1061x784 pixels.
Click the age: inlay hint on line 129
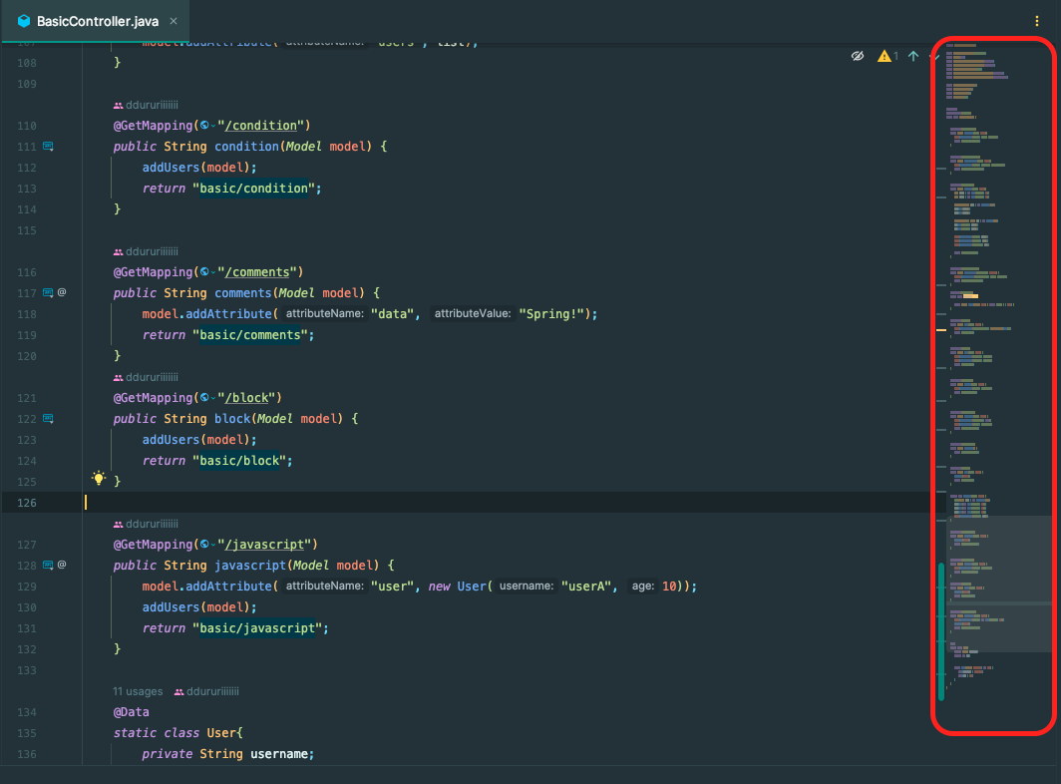643,587
